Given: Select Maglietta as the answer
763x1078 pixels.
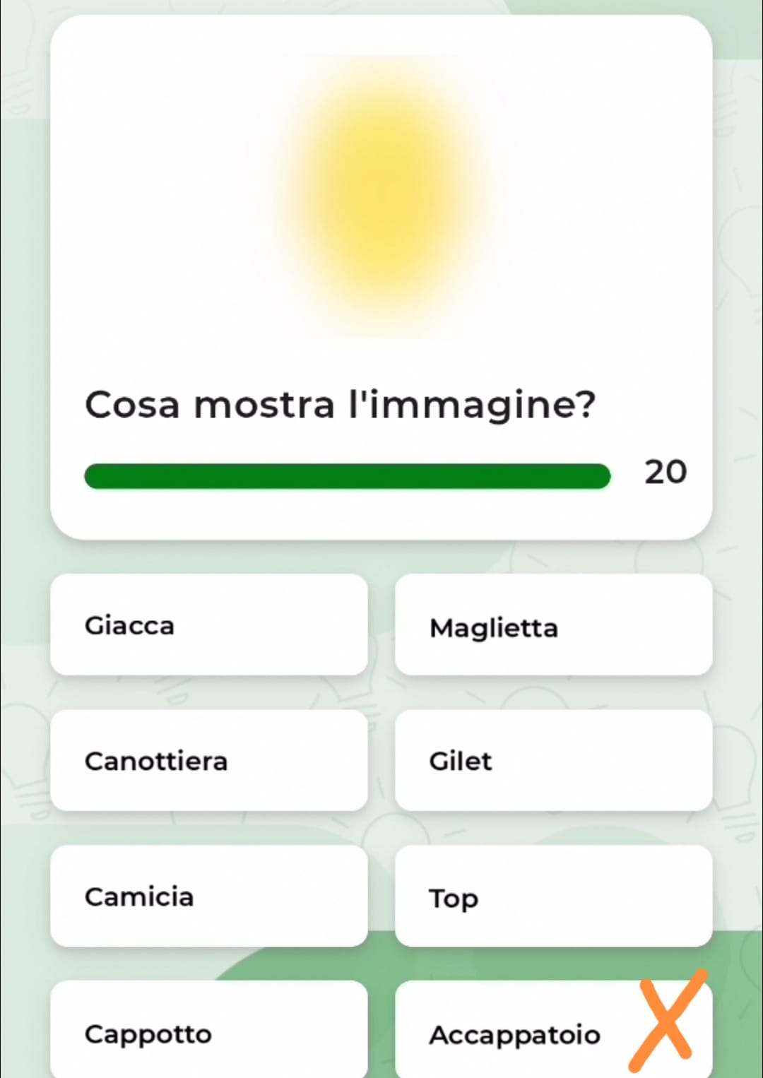Looking at the screenshot, I should 553,626.
